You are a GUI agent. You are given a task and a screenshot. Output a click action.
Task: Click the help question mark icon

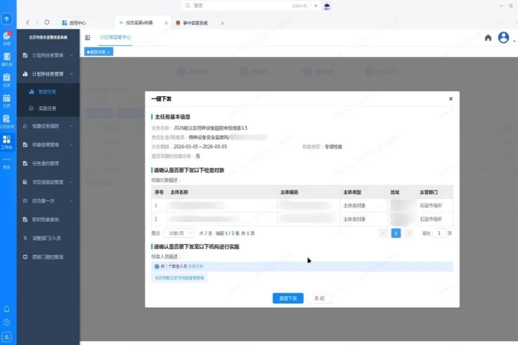tap(7, 322)
